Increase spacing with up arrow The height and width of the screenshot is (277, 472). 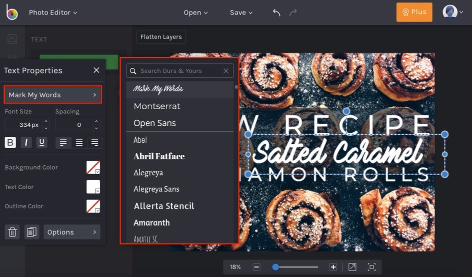click(x=96, y=121)
